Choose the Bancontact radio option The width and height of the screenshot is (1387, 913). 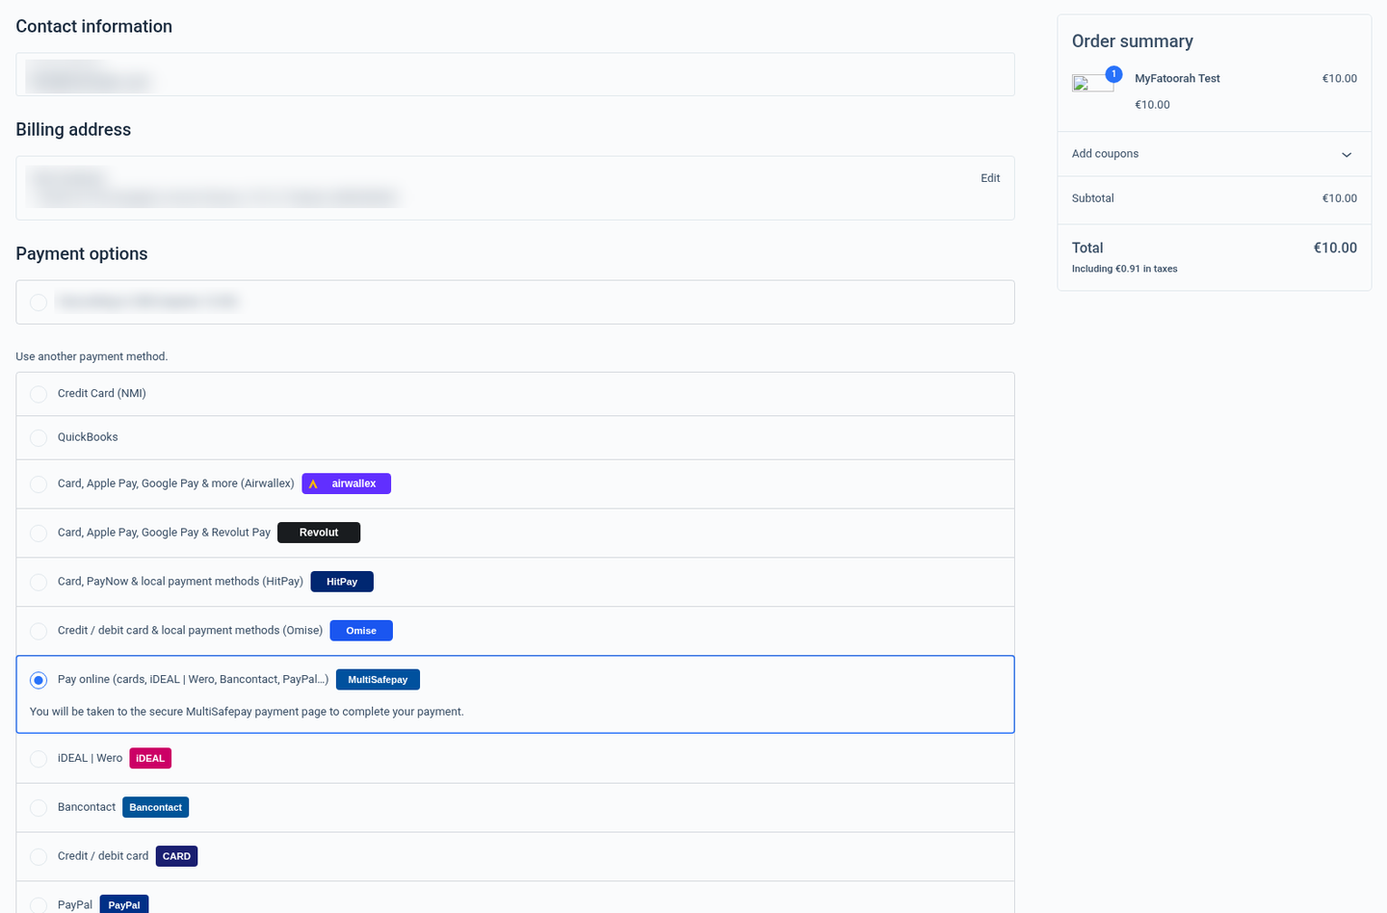click(39, 808)
